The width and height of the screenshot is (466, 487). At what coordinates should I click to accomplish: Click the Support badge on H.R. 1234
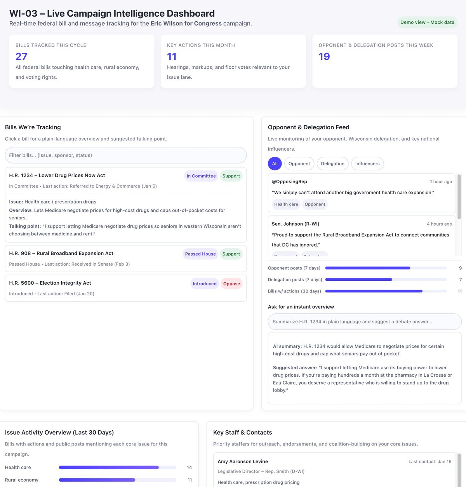[231, 176]
